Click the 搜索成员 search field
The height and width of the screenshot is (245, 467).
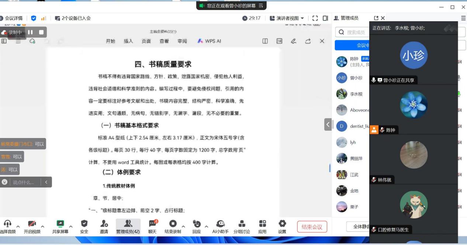point(352,32)
